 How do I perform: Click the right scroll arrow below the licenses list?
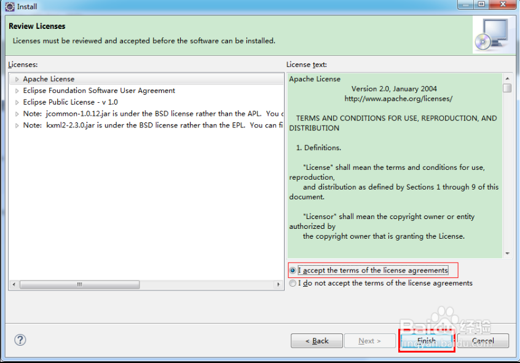tap(279, 284)
